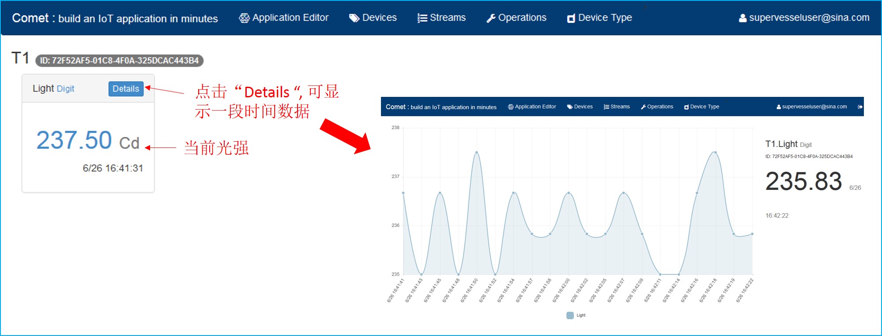Toggle the Light series legend swatch
This screenshot has height=336, width=882.
(x=570, y=315)
